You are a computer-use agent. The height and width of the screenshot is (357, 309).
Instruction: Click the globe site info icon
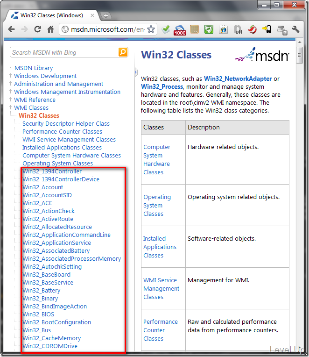65,29
